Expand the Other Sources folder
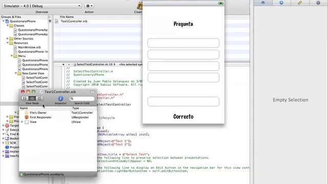The height and width of the screenshot is (184, 328). pyautogui.click(x=8, y=38)
